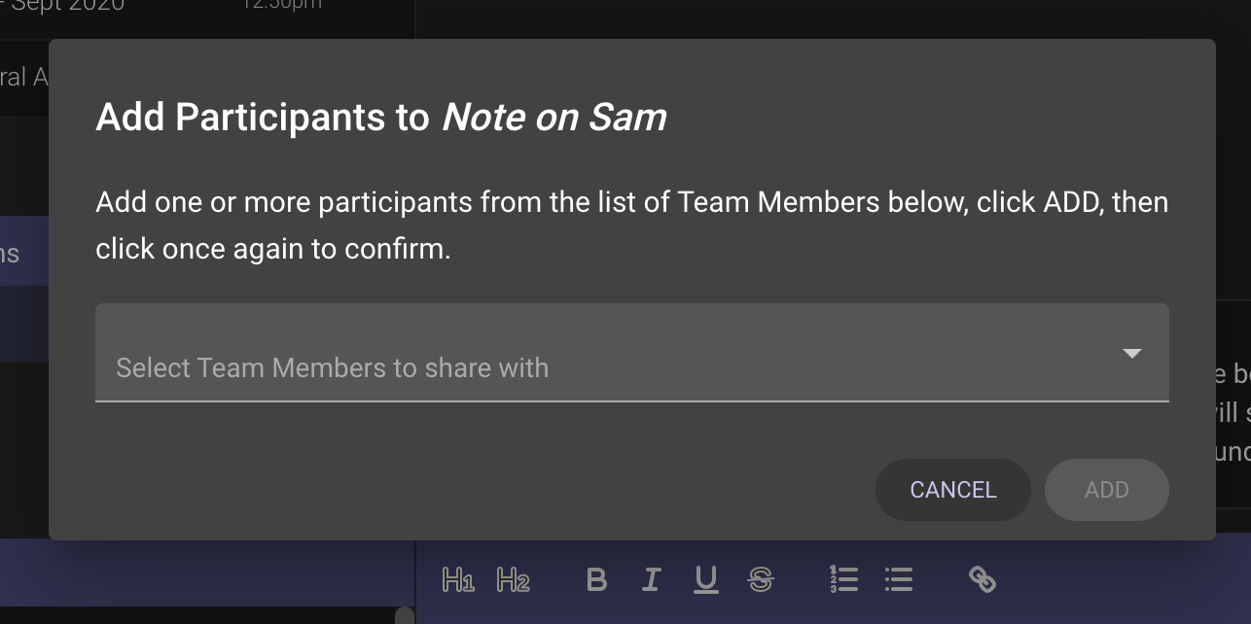The image size is (1251, 624).
Task: Toggle italic text formatting
Action: [x=652, y=580]
